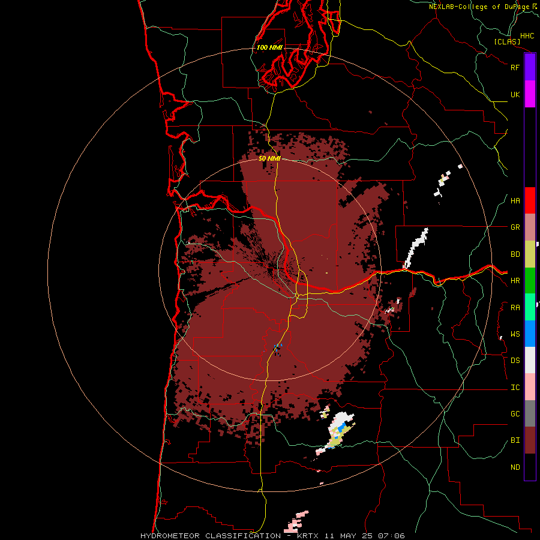
Task: Click the gray GC legend color swatch
Action: 530,413
